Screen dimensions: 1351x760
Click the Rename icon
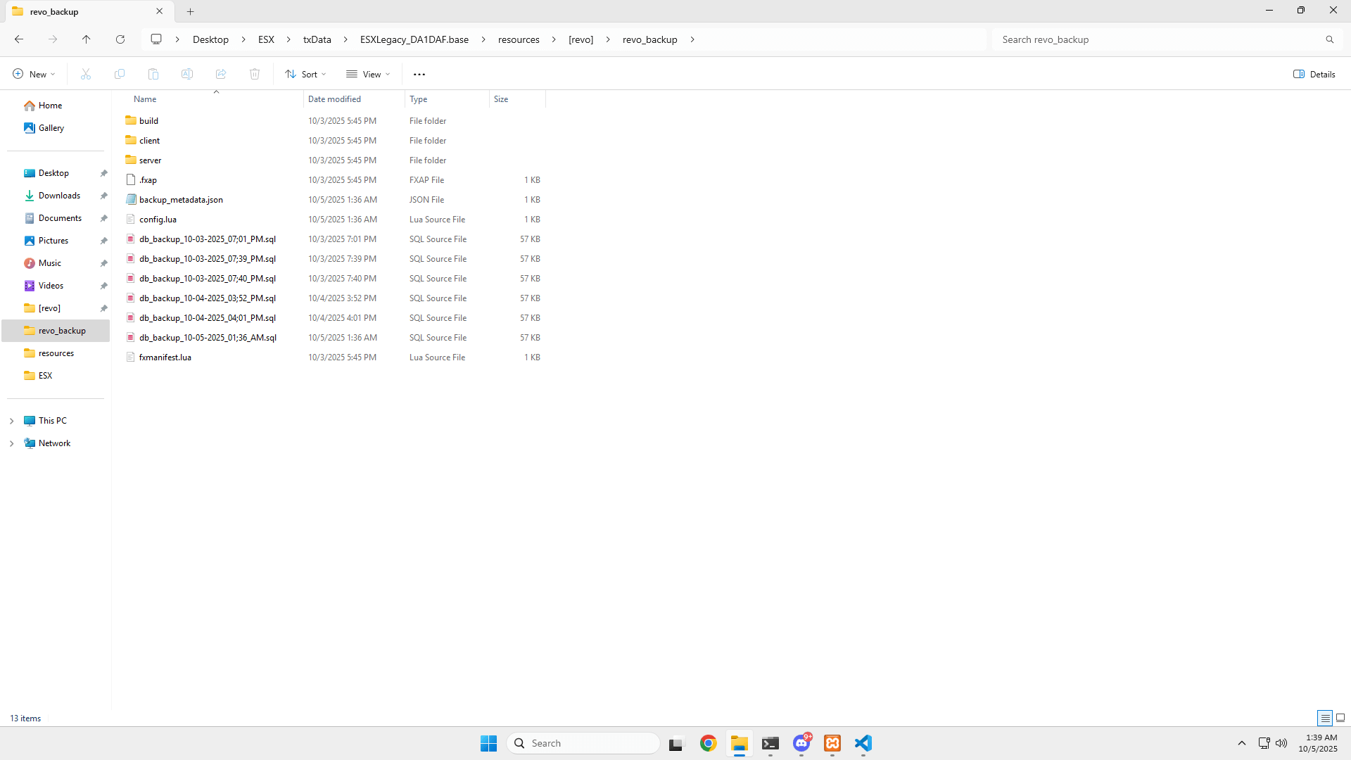(187, 73)
